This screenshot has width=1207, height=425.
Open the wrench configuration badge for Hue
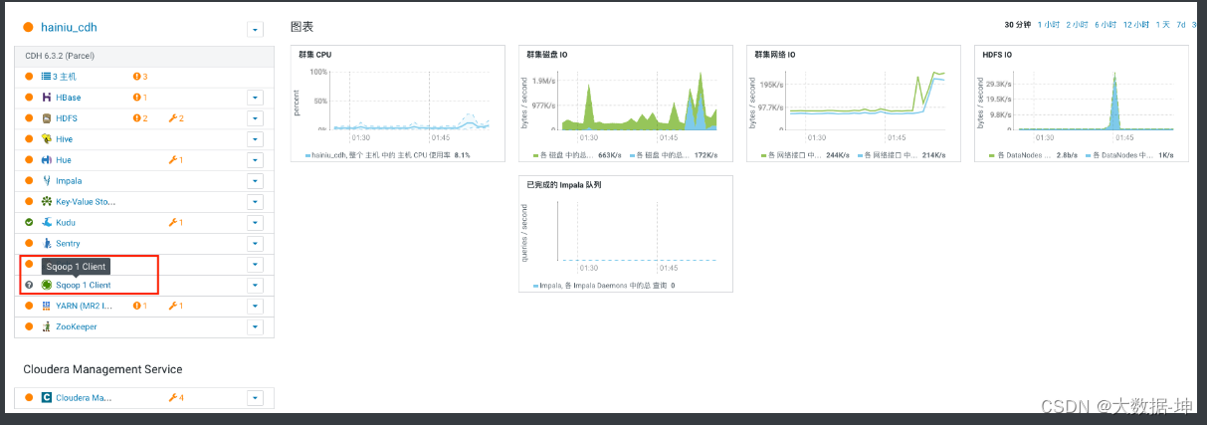(x=176, y=160)
